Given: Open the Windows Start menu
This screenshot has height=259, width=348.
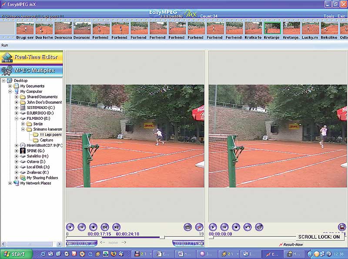Looking at the screenshot, I should [16, 254].
